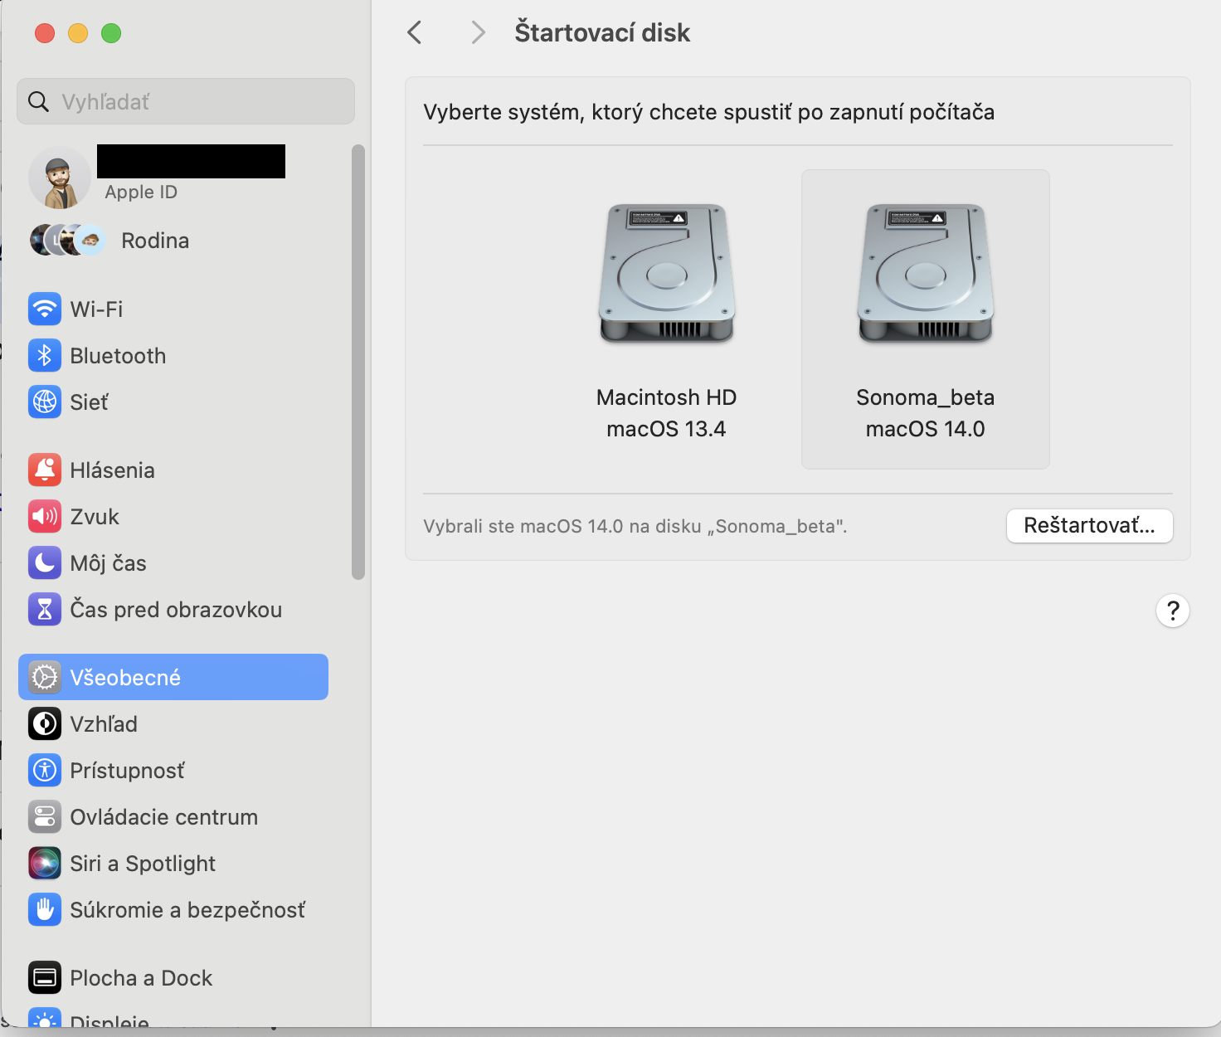This screenshot has width=1221, height=1037.
Task: Open the Zvuk sidebar label
Action: pos(95,517)
